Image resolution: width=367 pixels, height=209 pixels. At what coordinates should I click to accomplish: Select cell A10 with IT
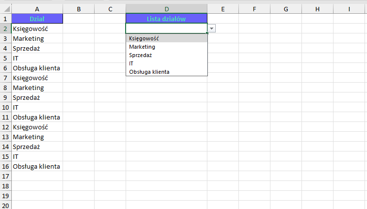[x=37, y=107]
